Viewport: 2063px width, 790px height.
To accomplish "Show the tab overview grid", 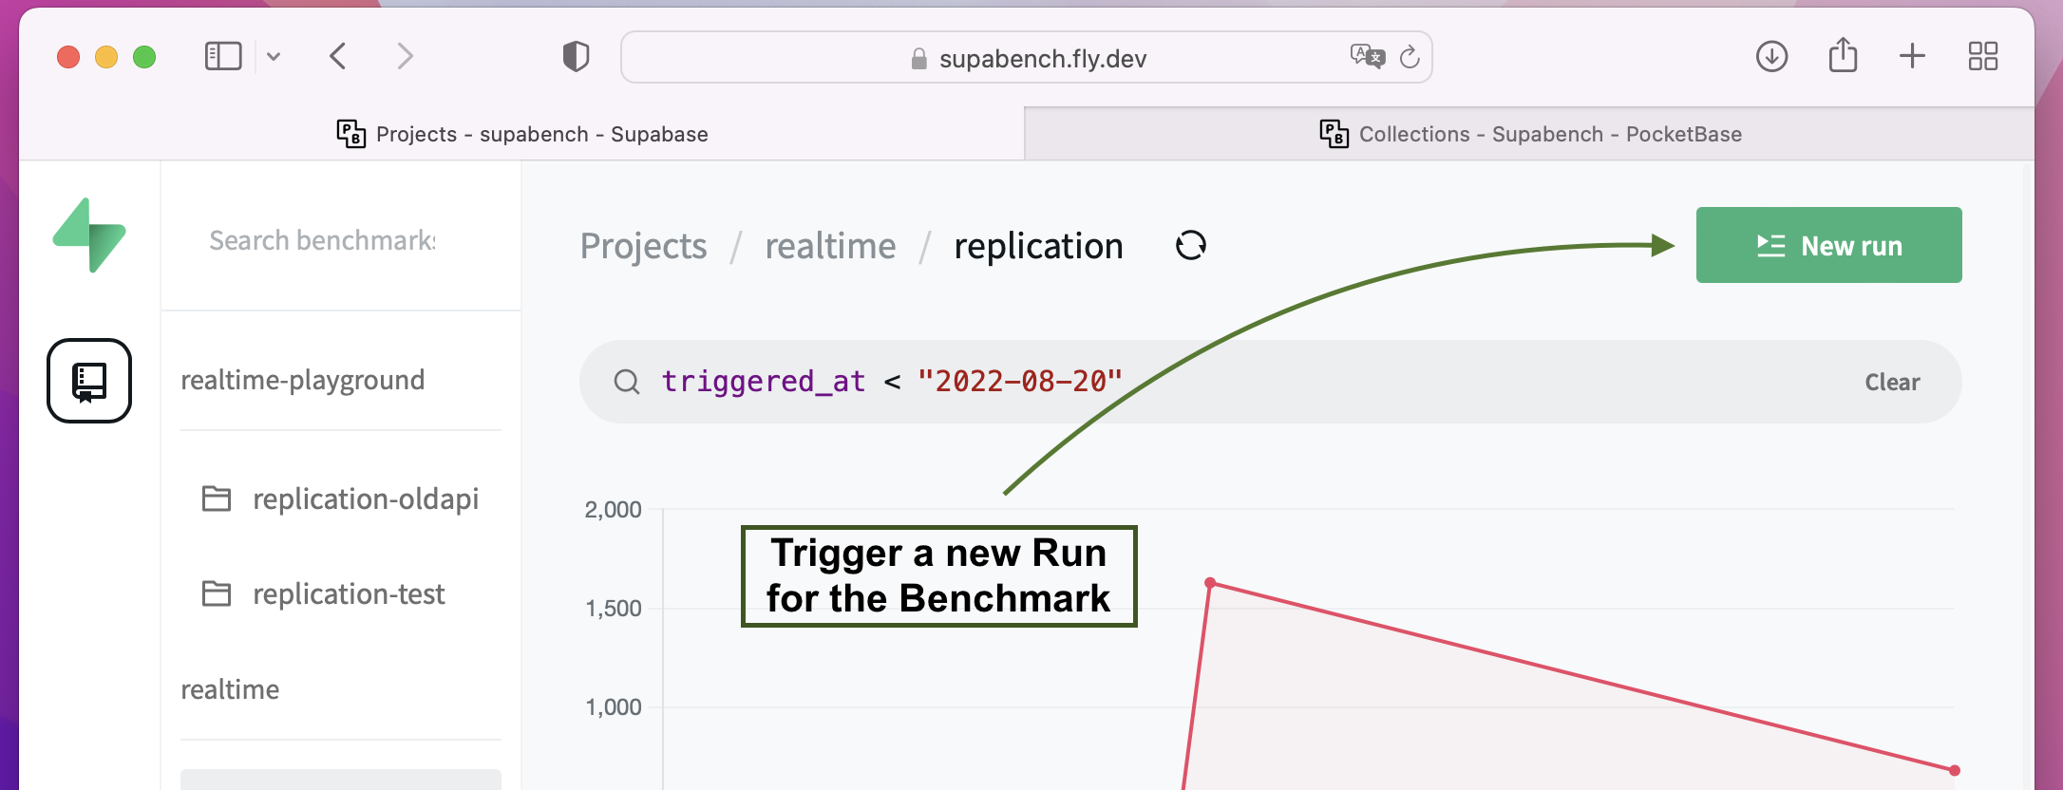I will [x=1982, y=56].
